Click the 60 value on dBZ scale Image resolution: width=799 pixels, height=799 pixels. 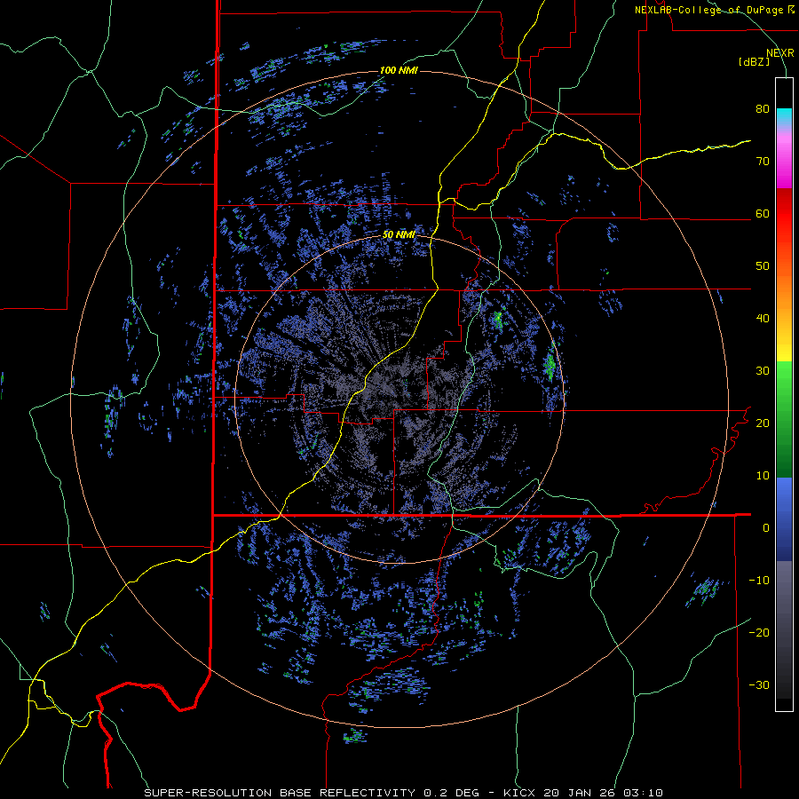tap(763, 213)
